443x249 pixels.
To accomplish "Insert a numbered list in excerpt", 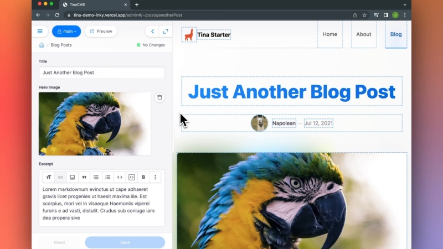I will 108,177.
